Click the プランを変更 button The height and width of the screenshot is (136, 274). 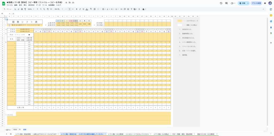click(x=256, y=3)
